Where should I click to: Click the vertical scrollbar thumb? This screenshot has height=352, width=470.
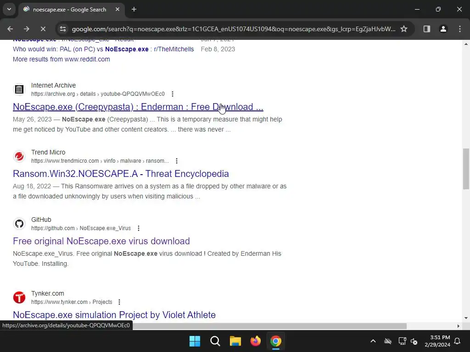point(466,169)
